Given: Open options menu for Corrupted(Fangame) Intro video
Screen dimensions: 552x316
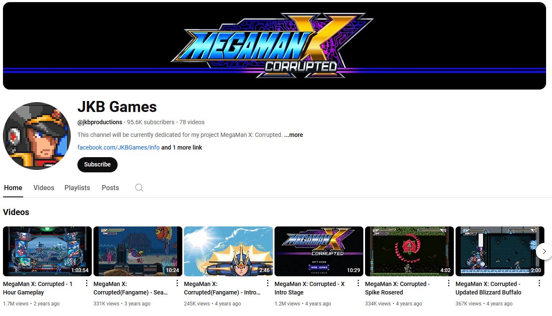Looking at the screenshot, I should pyautogui.click(x=268, y=283).
